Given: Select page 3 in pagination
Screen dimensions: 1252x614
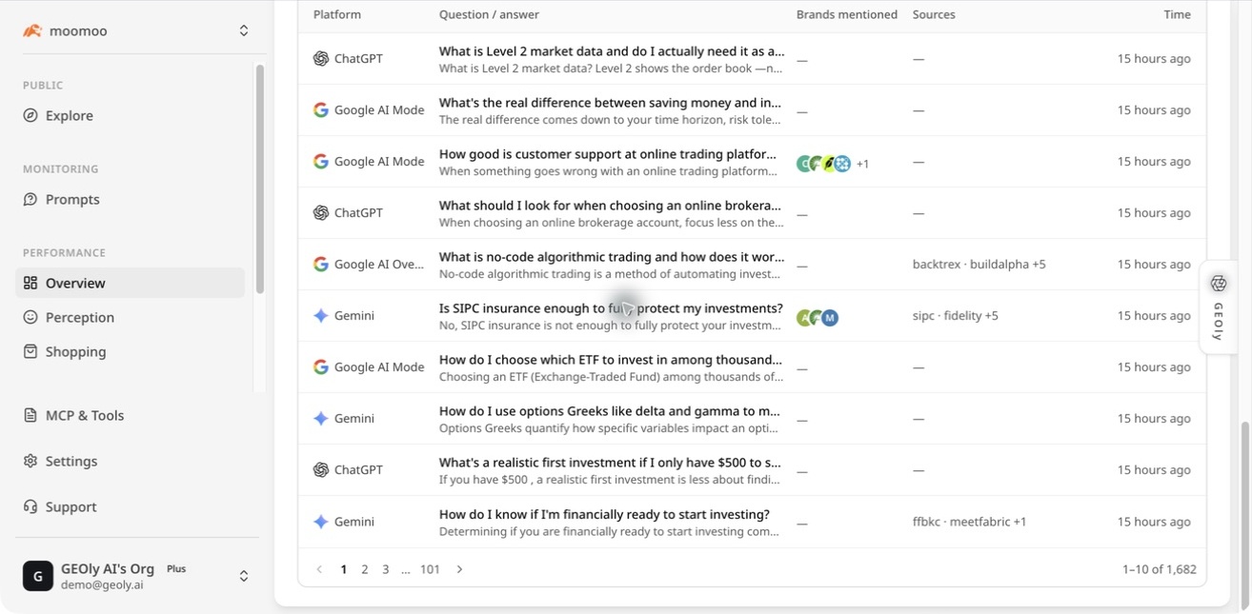Looking at the screenshot, I should tap(385, 569).
